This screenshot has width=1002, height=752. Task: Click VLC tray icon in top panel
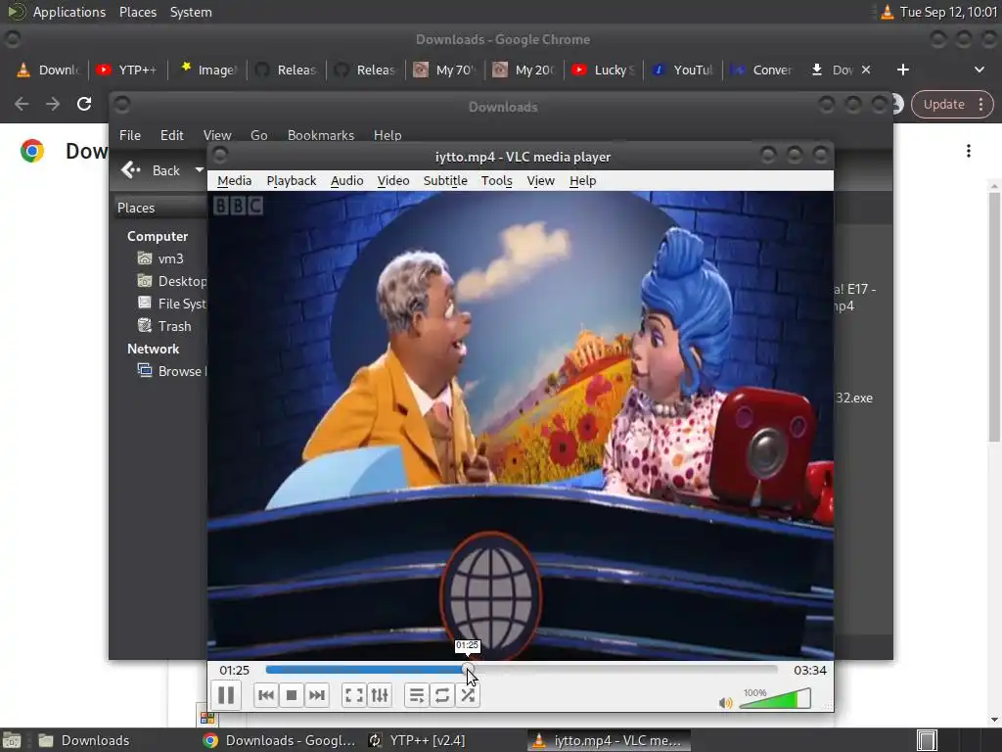887,12
